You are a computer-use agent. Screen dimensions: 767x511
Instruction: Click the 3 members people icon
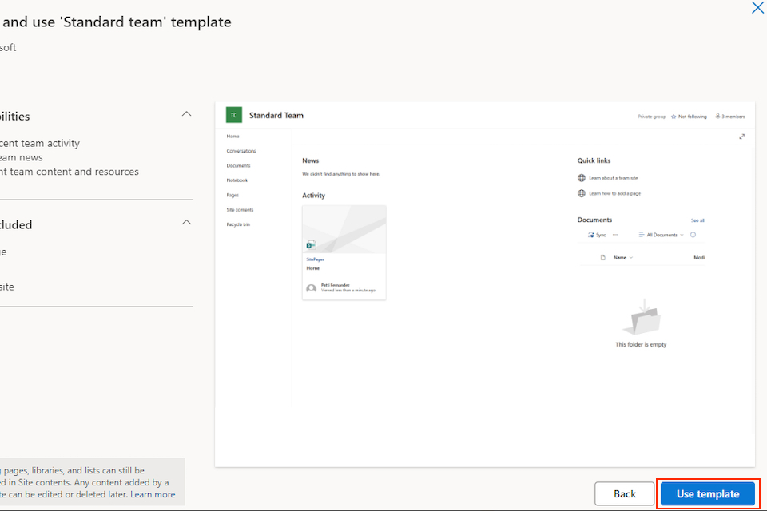click(x=718, y=117)
